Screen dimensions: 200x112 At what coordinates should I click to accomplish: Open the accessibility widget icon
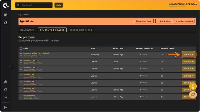click(193, 86)
